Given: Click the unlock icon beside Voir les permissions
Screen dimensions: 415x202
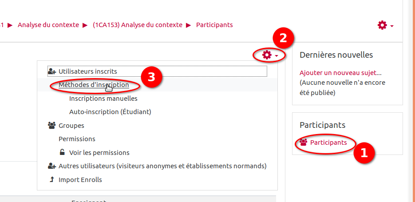Looking at the screenshot, I should [62, 152].
